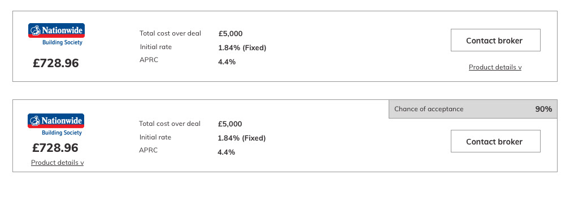The width and height of the screenshot is (570, 223).
Task: Expand Product details in the top card
Action: (x=495, y=67)
